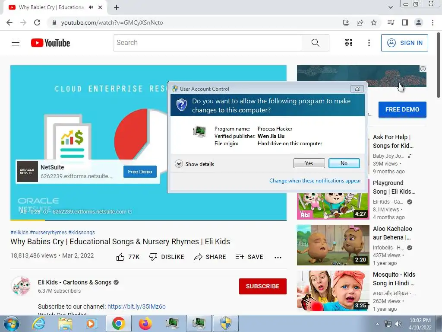Open the YouTube apps grid icon

point(348,43)
